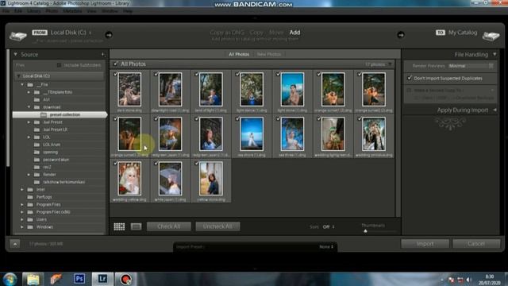Uncheck Don't Import Suspected Duplicates

[x=410, y=78]
